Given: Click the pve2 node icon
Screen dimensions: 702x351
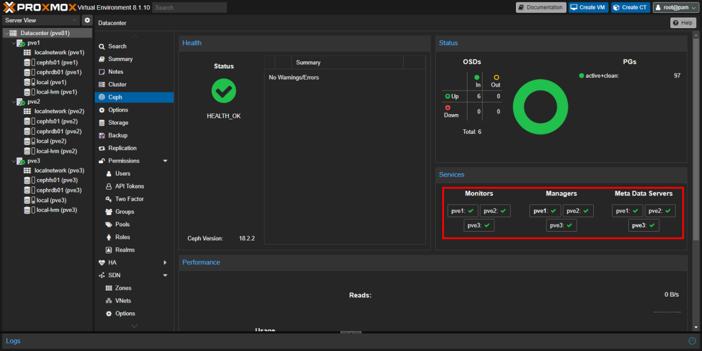Looking at the screenshot, I should click(x=20, y=102).
